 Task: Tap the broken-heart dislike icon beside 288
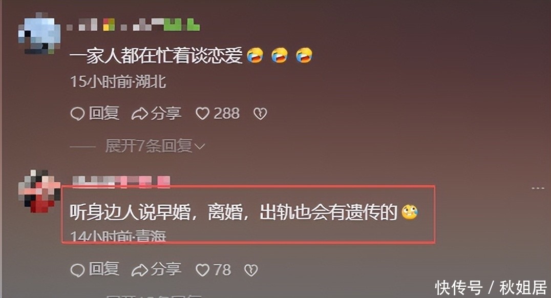(260, 114)
